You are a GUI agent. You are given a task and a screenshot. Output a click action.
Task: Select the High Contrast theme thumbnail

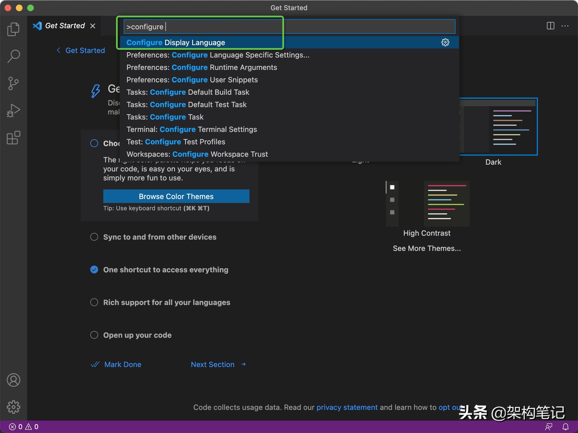[x=428, y=204]
